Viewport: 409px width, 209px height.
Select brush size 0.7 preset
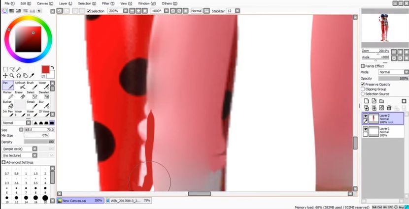pos(7,172)
